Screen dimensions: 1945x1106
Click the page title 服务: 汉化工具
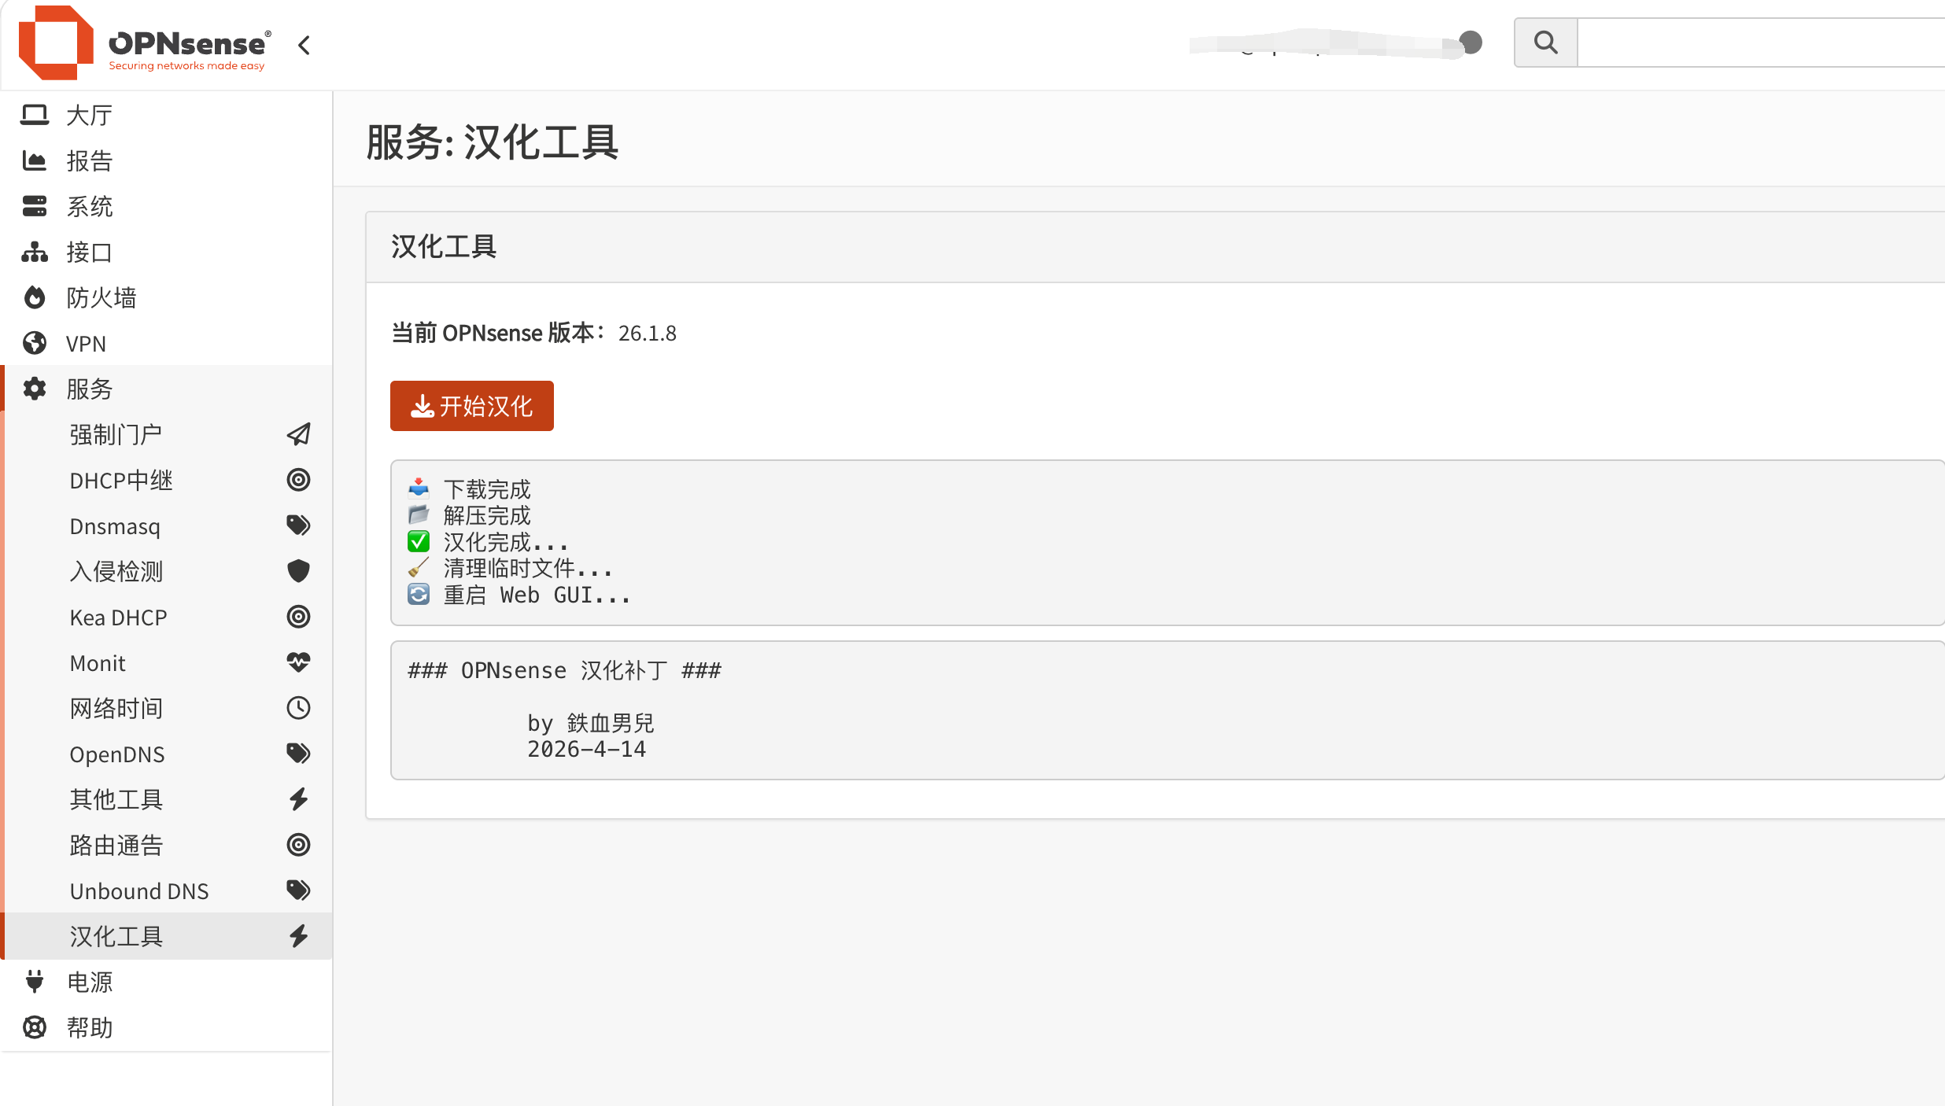493,143
